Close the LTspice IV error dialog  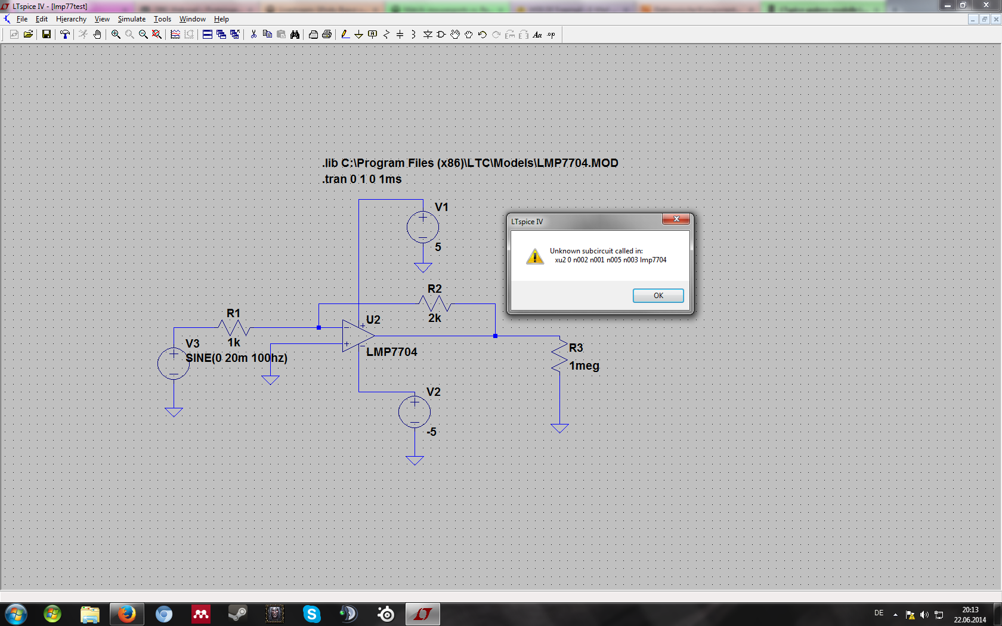pyautogui.click(x=676, y=219)
